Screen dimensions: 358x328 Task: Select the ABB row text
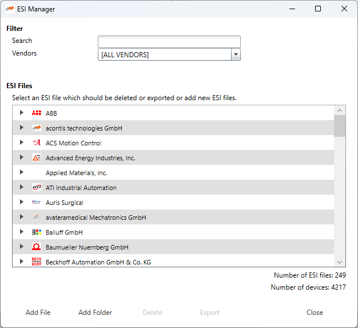point(51,113)
